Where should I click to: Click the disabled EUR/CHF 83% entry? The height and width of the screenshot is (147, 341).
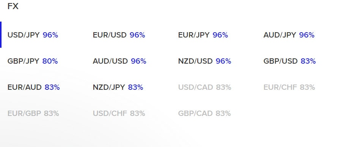[x=289, y=87]
